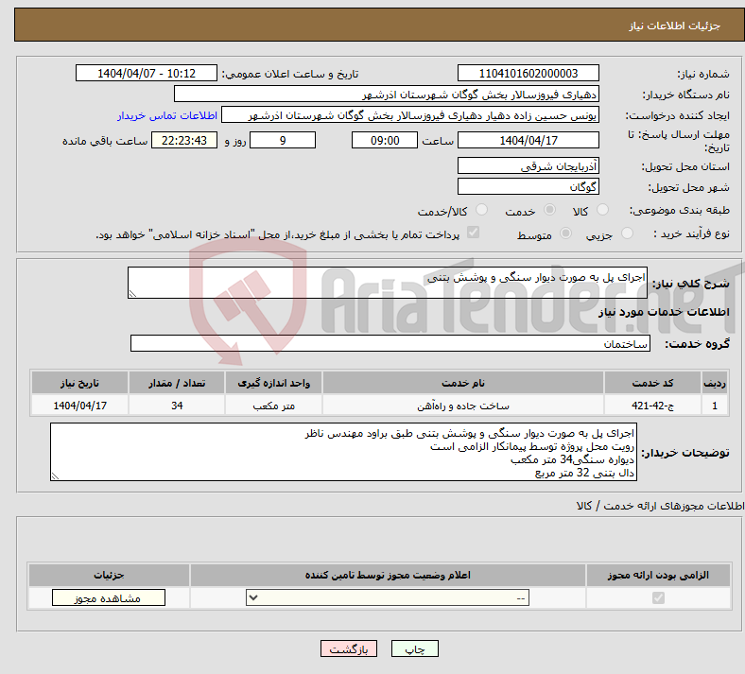Open the اعلام وضعیت مجوز dropdown

(388, 597)
